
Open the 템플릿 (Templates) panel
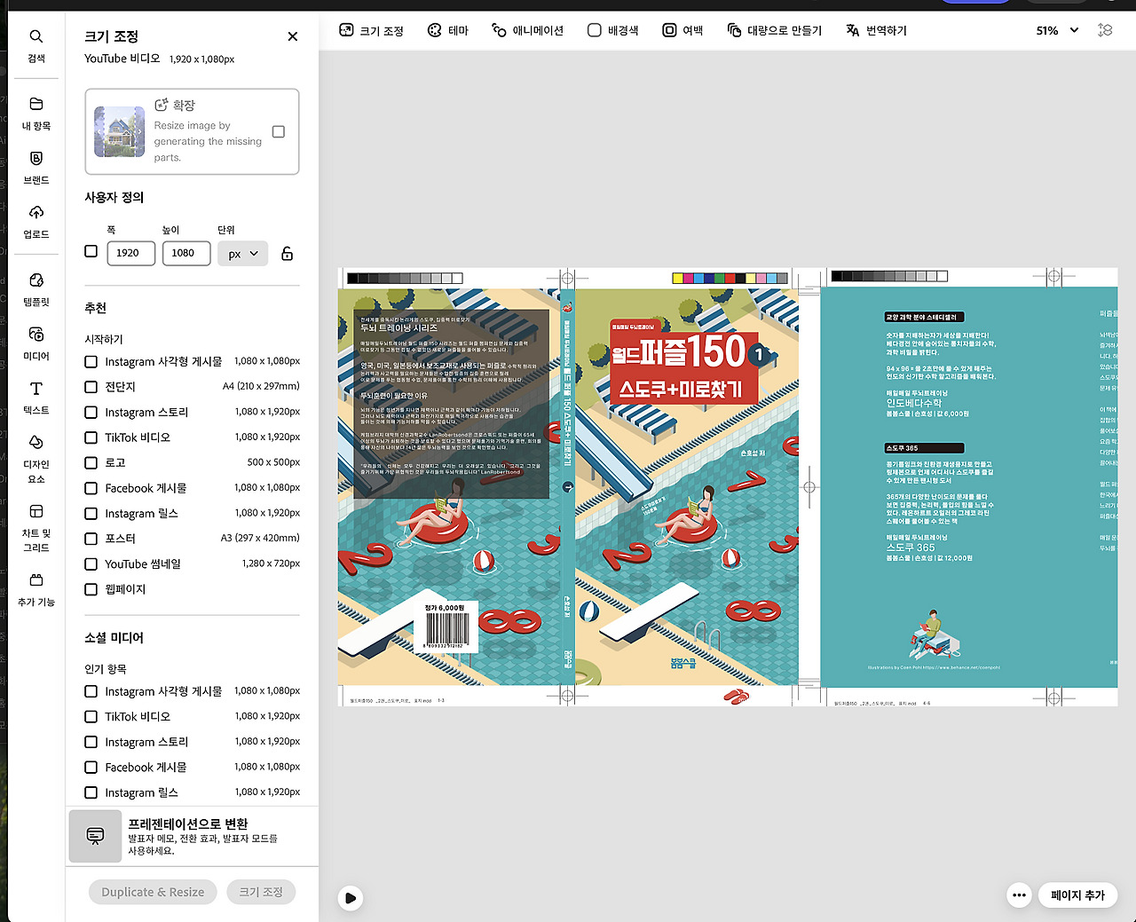35,288
